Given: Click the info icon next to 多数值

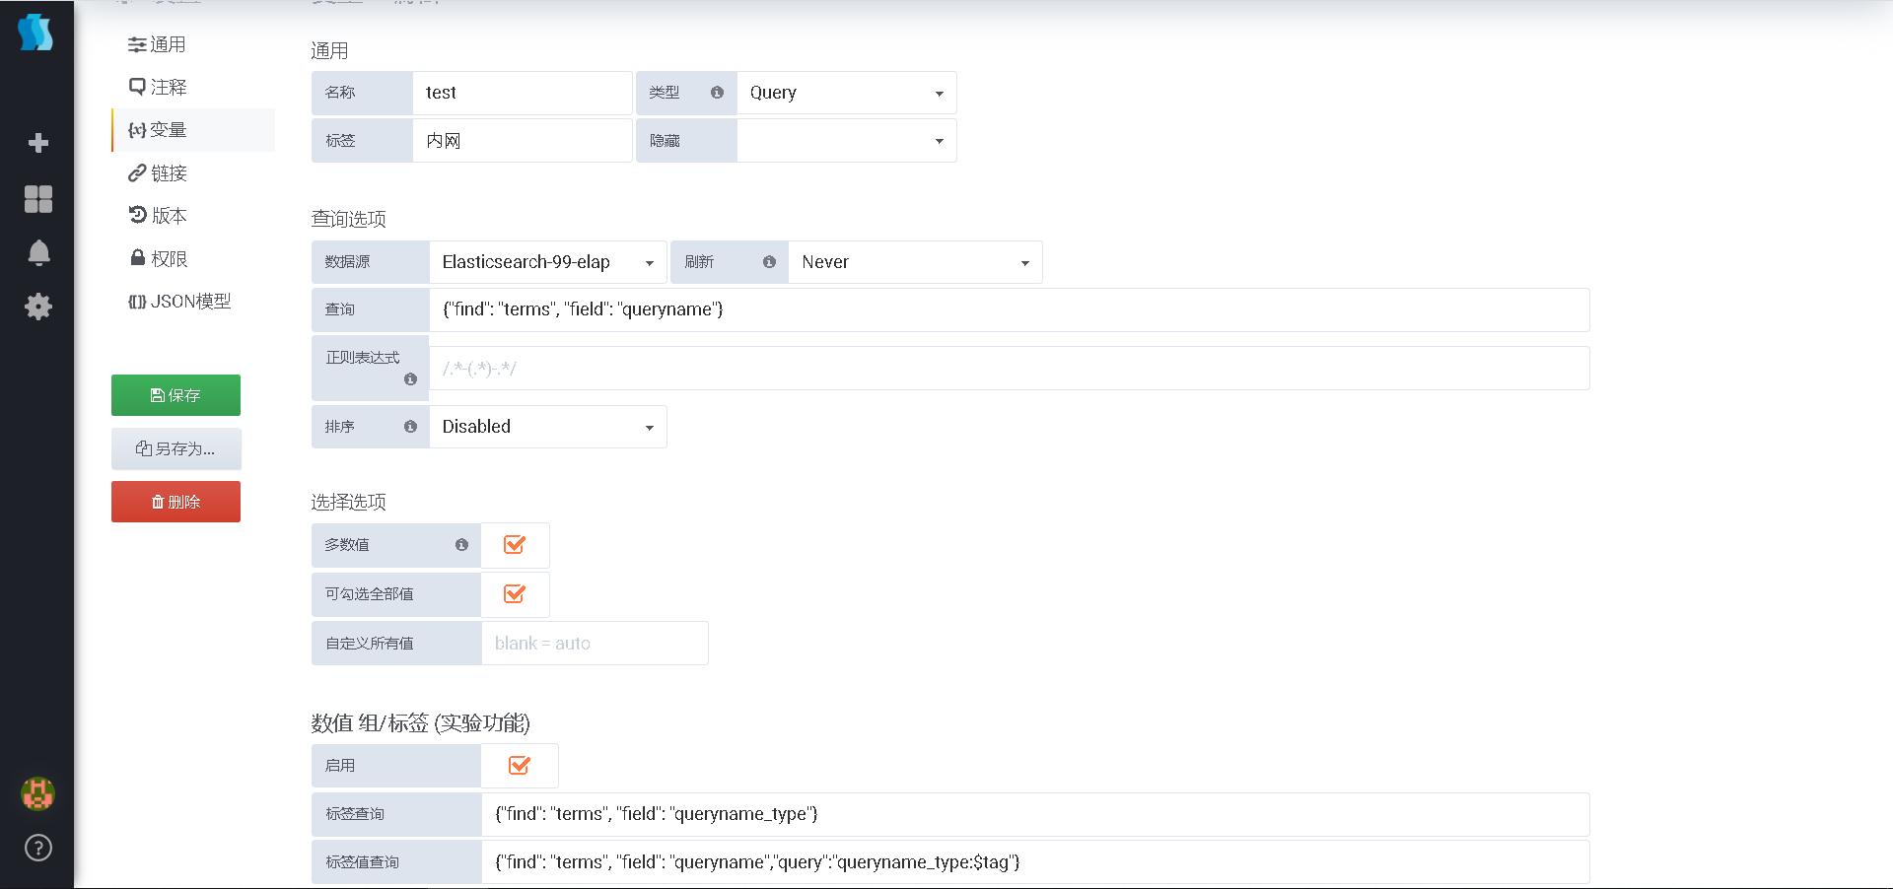Looking at the screenshot, I should pos(462,545).
